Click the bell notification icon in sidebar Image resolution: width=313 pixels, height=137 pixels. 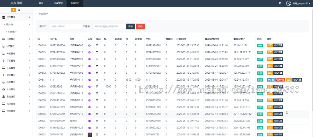tap(3, 97)
